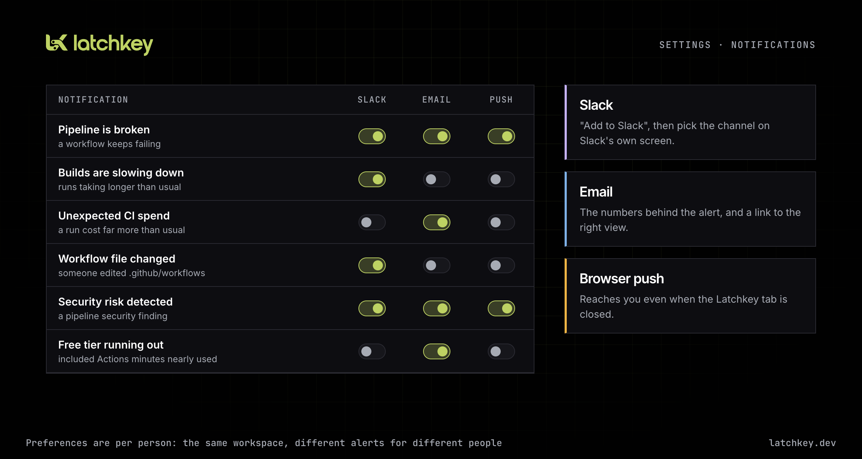862x459 pixels.
Task: Enable Push for Builds are slowing down
Action: [501, 179]
